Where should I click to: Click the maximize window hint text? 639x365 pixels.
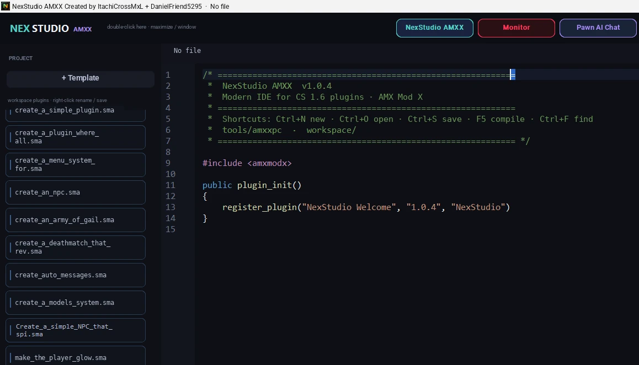[x=152, y=27]
